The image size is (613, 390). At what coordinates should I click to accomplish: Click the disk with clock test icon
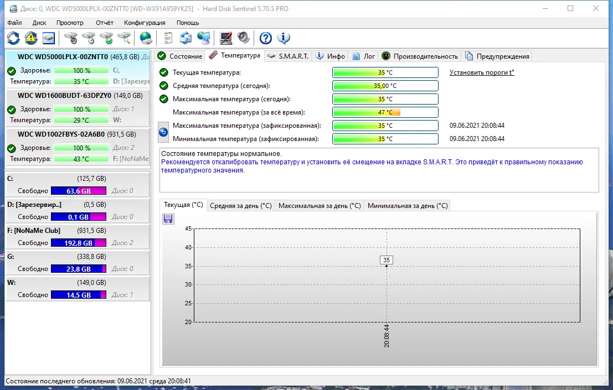pos(89,38)
